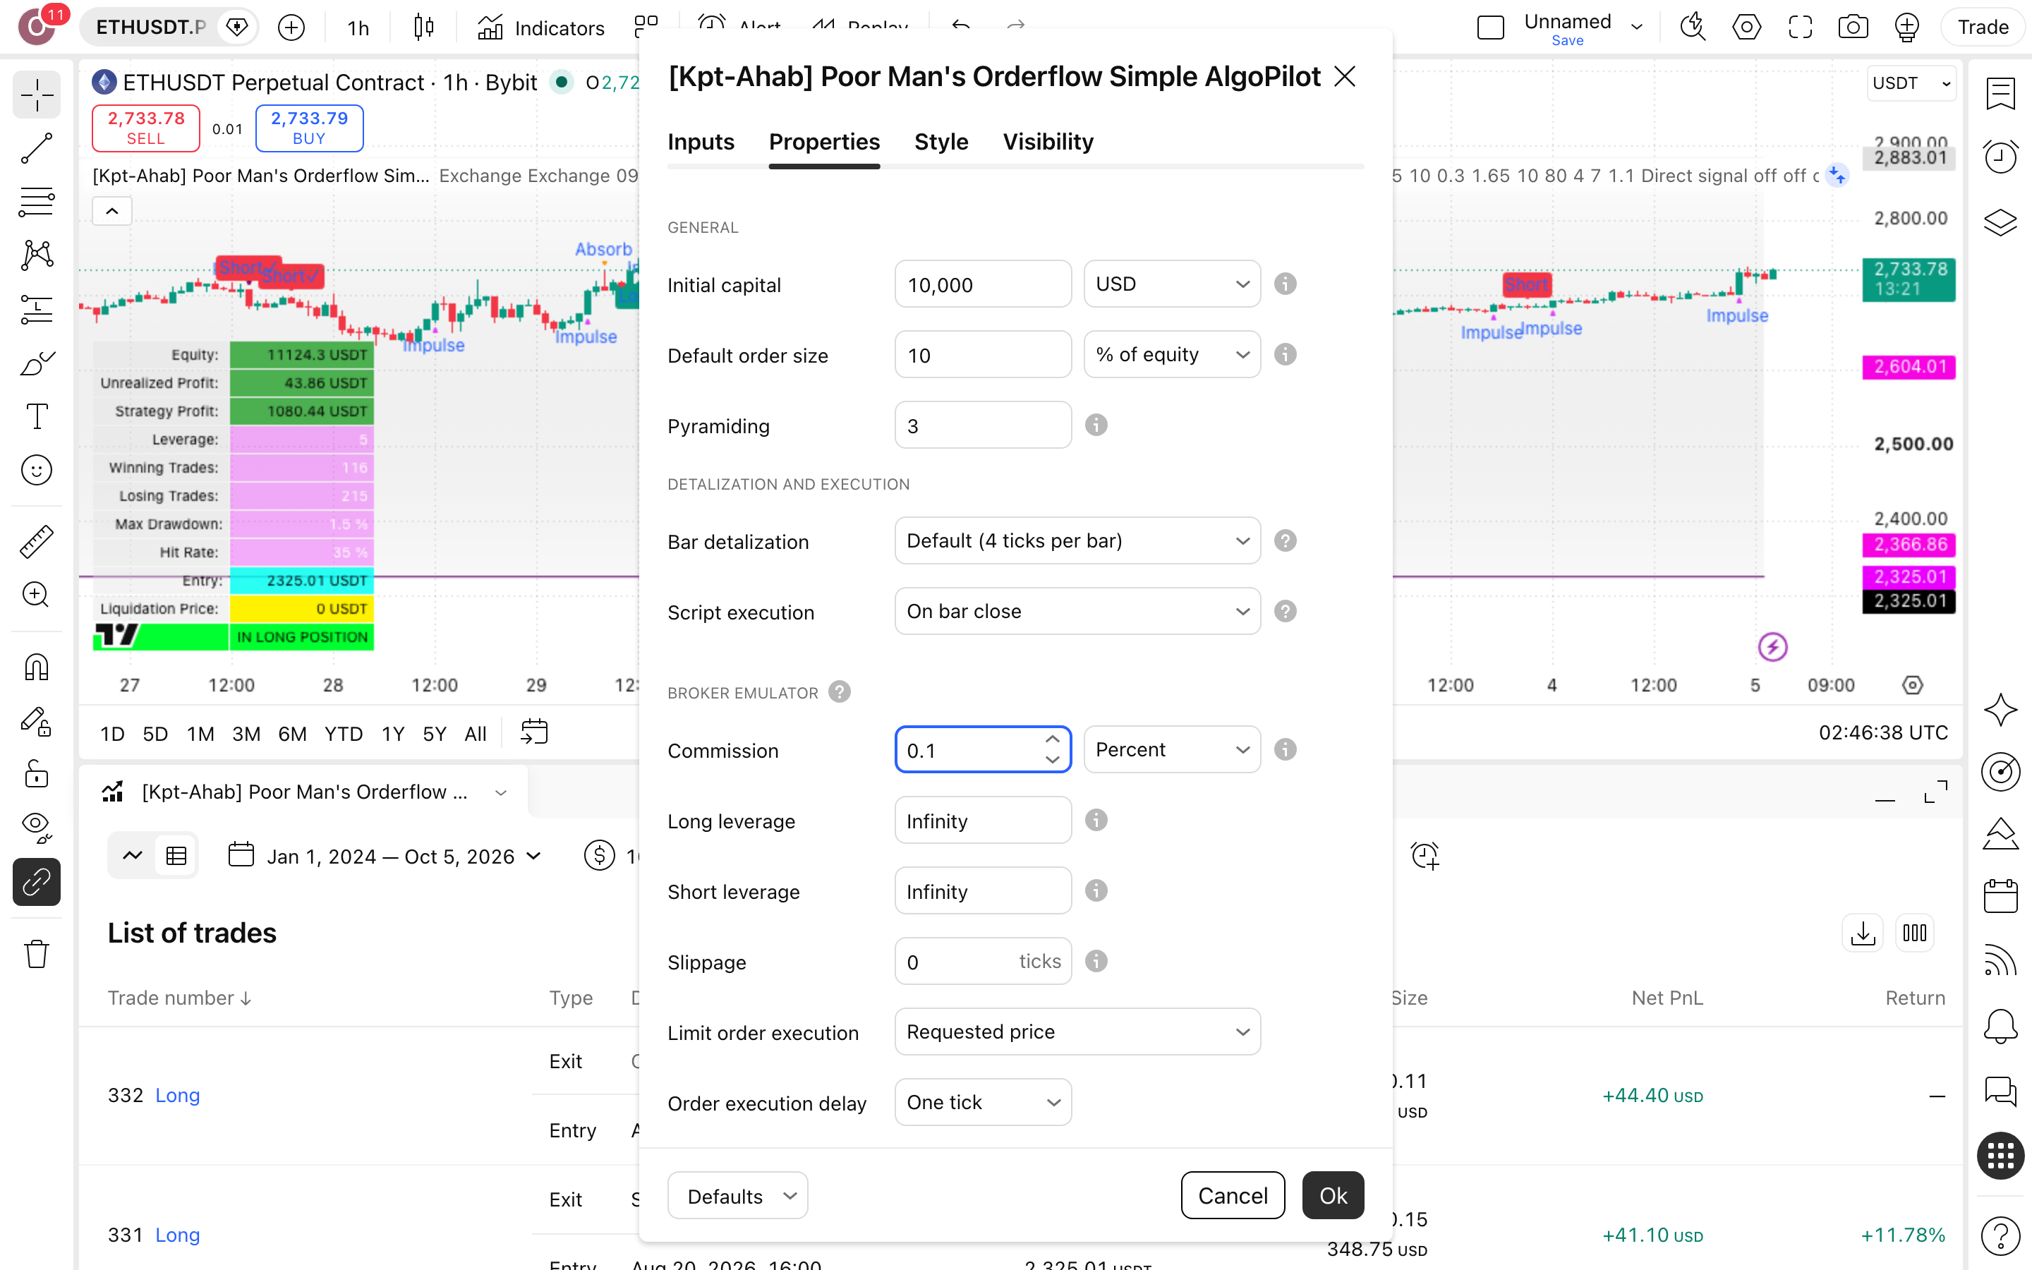Increase Commission using the up stepper arrow
Image resolution: width=2032 pixels, height=1270 pixels.
tap(1052, 739)
